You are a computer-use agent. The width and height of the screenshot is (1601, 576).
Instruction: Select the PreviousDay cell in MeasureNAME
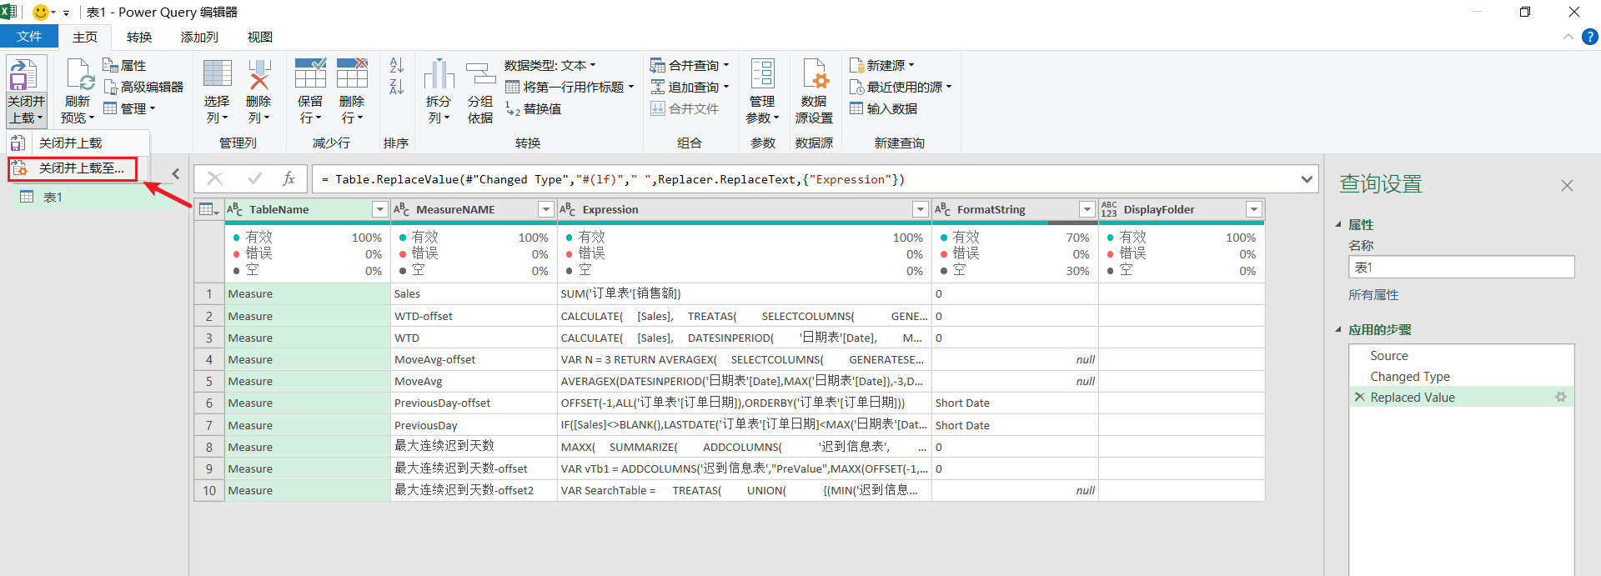click(x=474, y=425)
